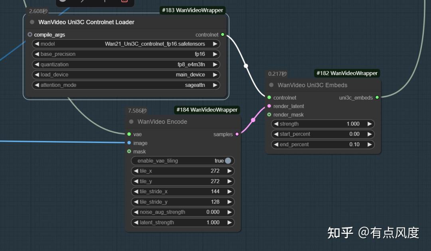Viewport: 431px width, 251px height.
Task: Click the load_device left arrow
Action: point(37,75)
